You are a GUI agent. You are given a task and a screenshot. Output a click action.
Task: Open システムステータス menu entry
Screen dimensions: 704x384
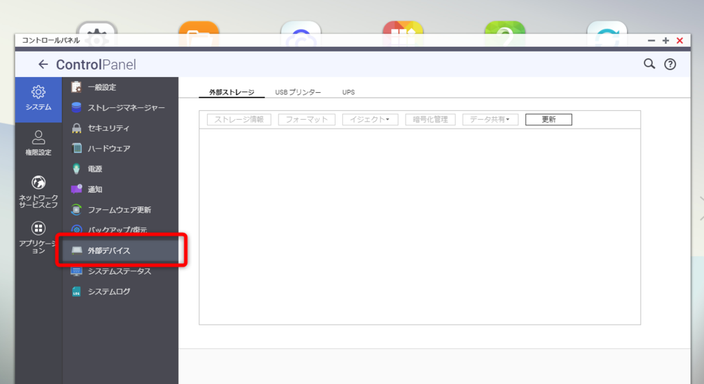pyautogui.click(x=120, y=271)
